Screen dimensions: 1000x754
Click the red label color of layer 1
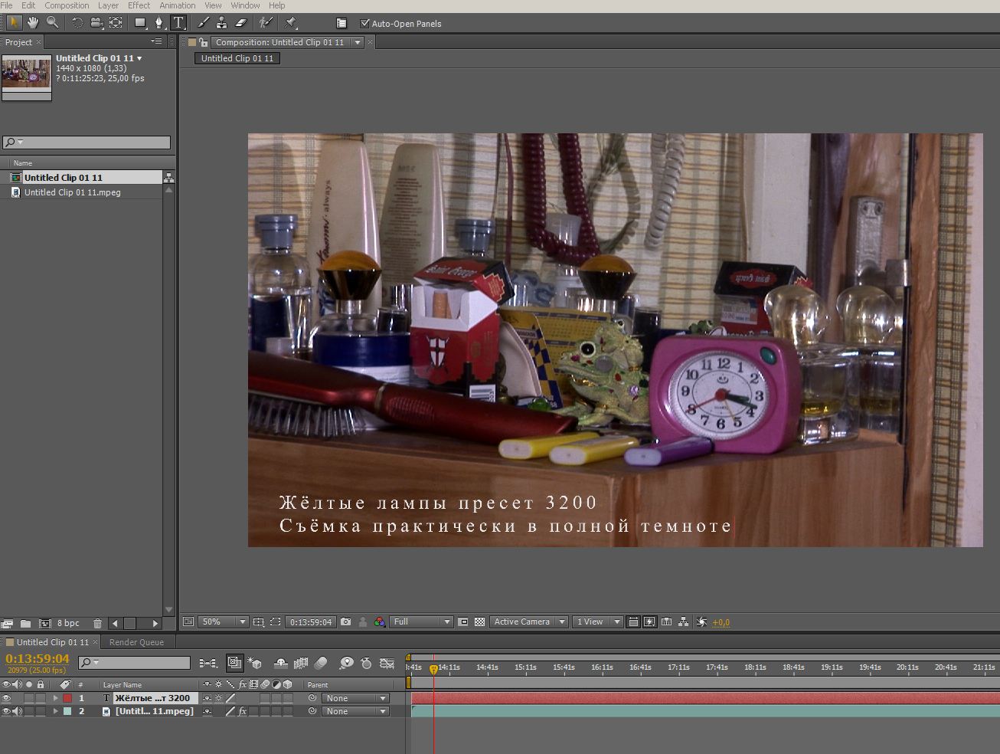[67, 698]
